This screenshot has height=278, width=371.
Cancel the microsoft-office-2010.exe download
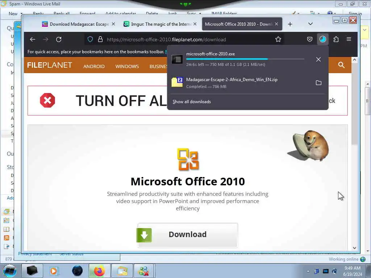click(x=318, y=59)
